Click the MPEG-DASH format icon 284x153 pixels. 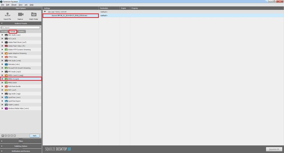click(6, 83)
